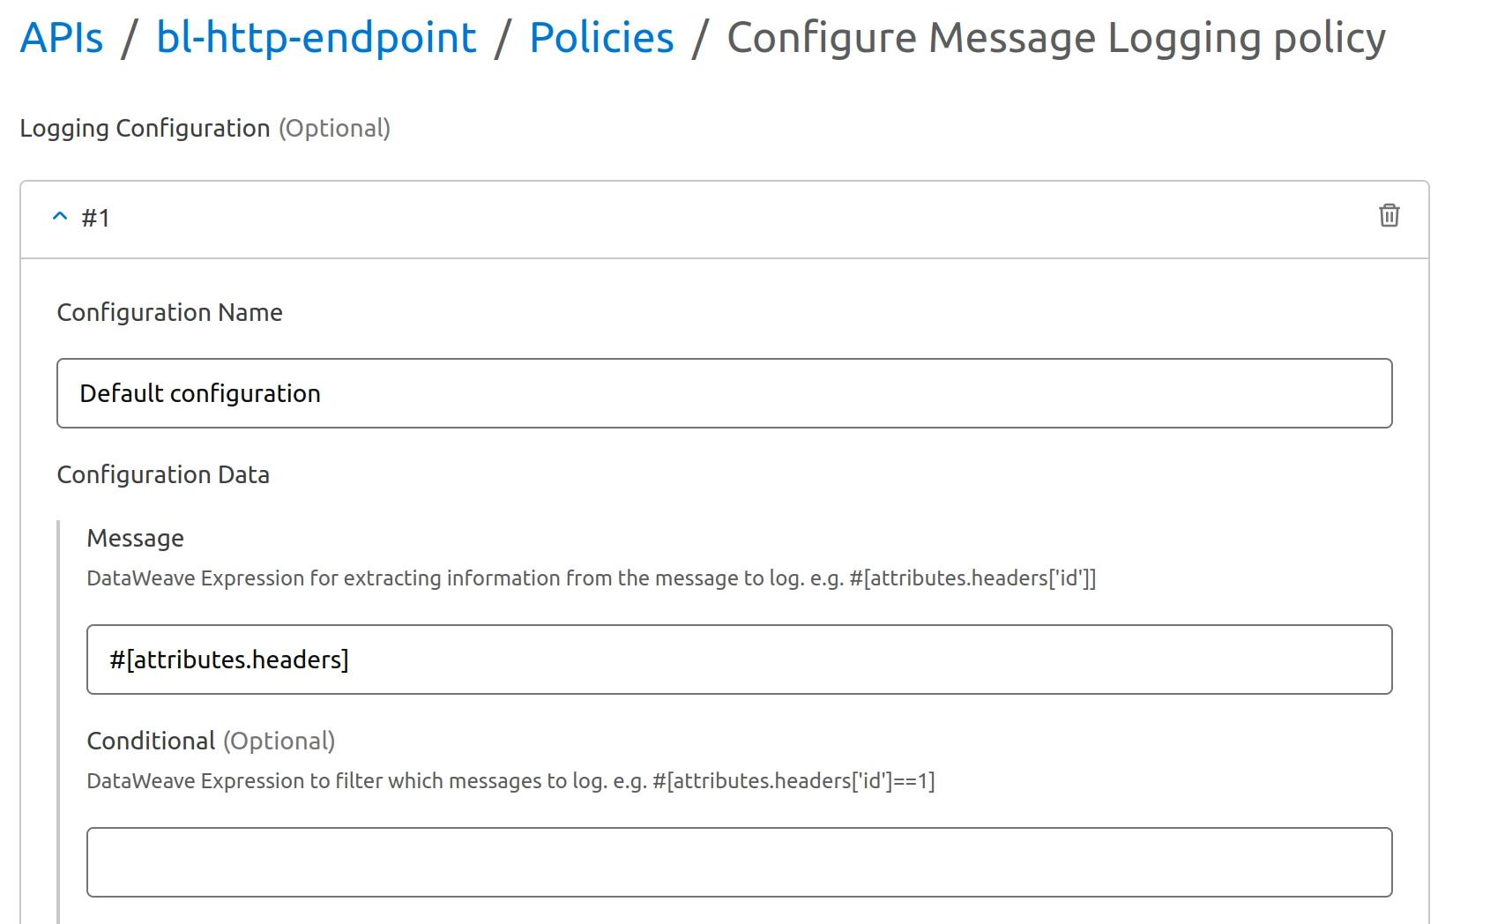
Task: Collapse configuration #1 using the chevron
Action: coord(60,217)
